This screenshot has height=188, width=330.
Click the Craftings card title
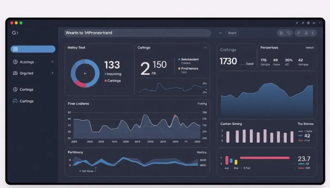click(x=228, y=50)
